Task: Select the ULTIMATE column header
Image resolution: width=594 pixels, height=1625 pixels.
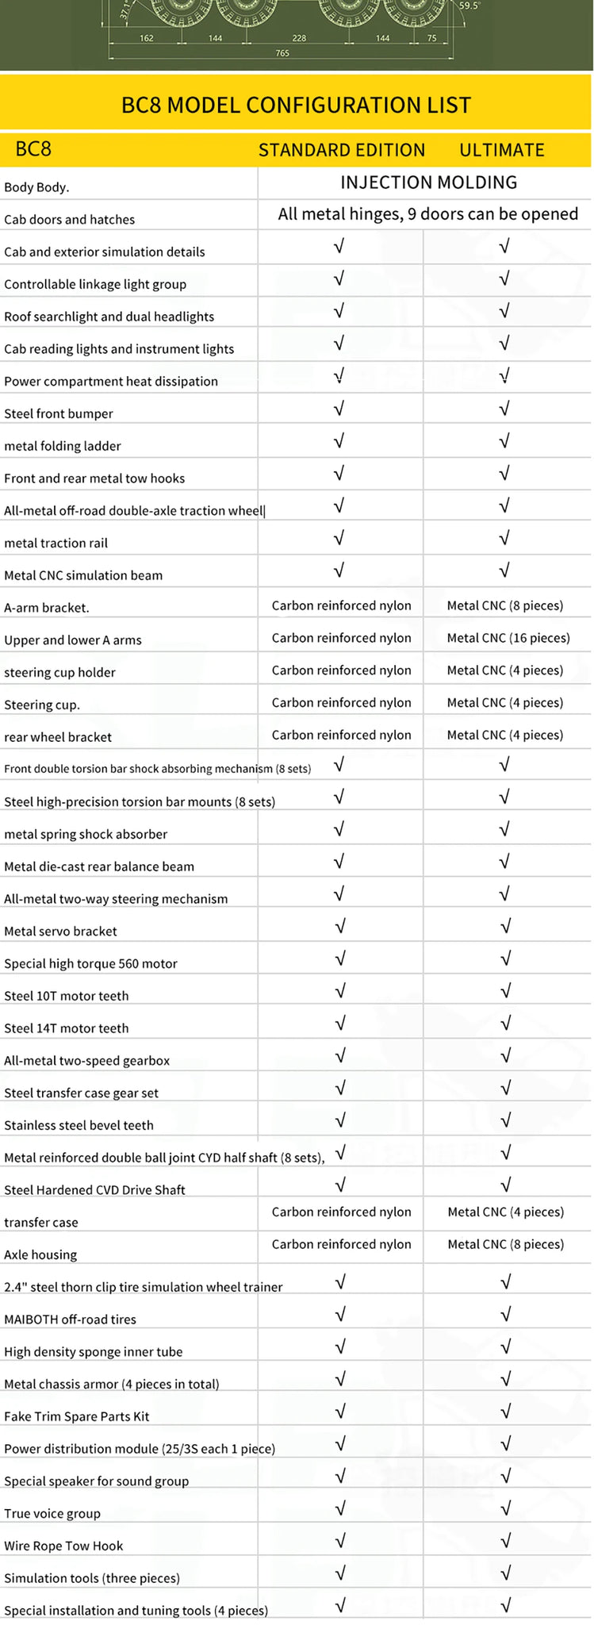Action: tap(501, 150)
